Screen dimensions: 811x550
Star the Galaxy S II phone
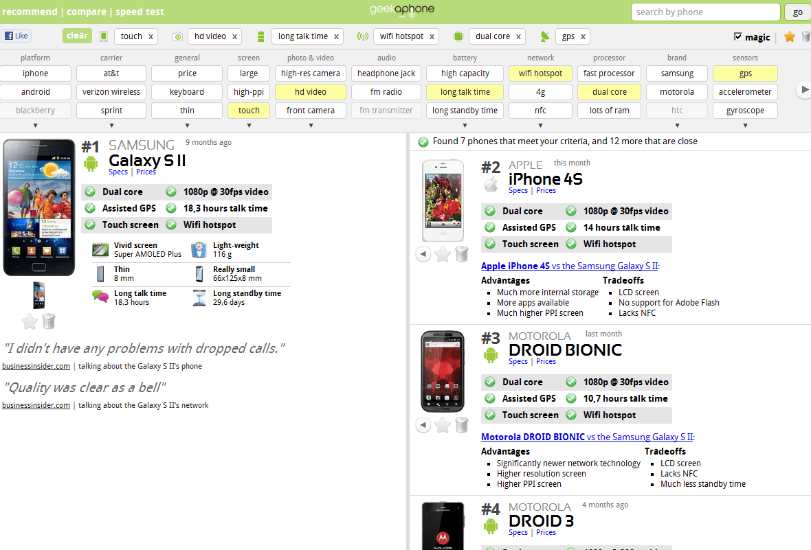(x=30, y=321)
